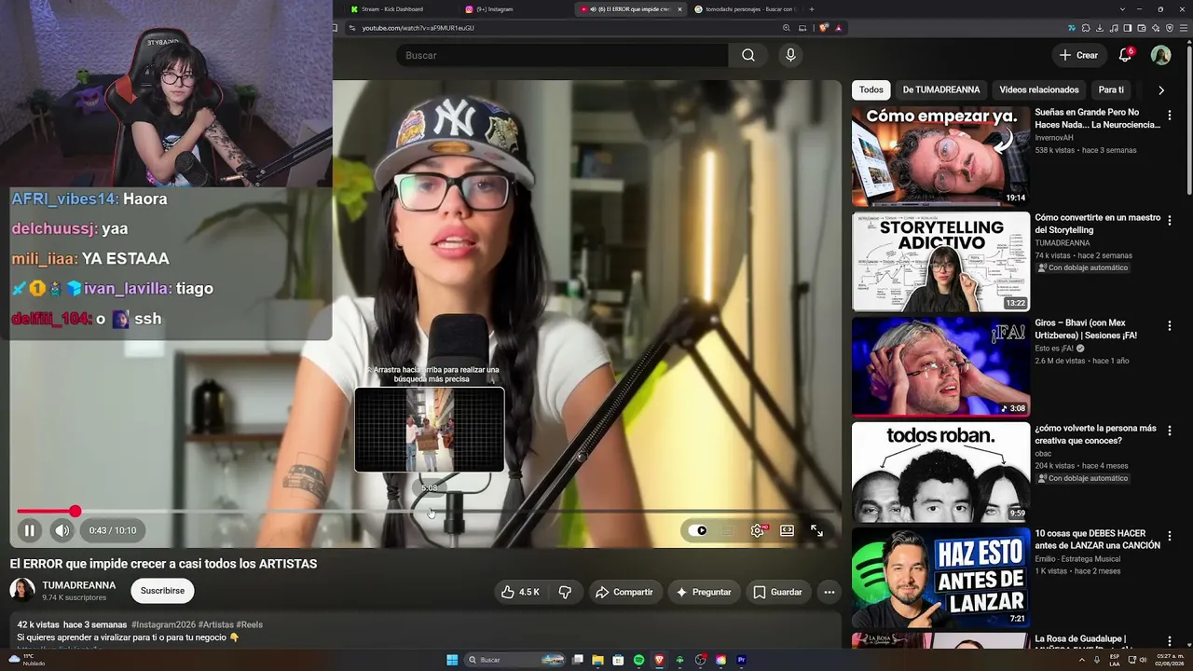This screenshot has height=671, width=1193.
Task: Open '¿cómo volverte la persona más creativa' title
Action: (x=1095, y=434)
